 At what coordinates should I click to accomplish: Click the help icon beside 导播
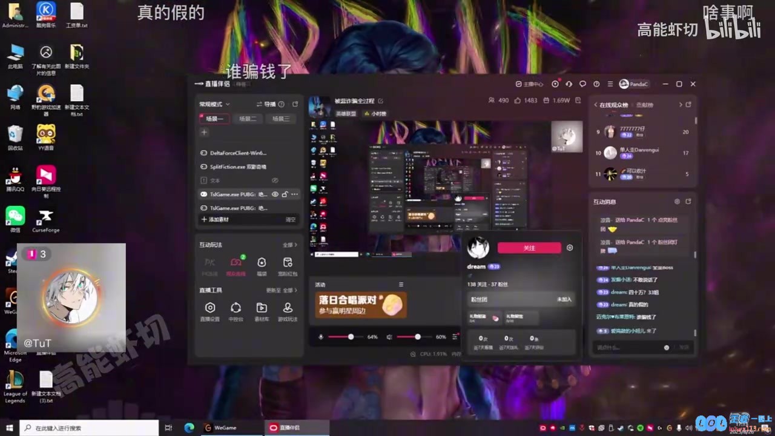click(x=282, y=104)
